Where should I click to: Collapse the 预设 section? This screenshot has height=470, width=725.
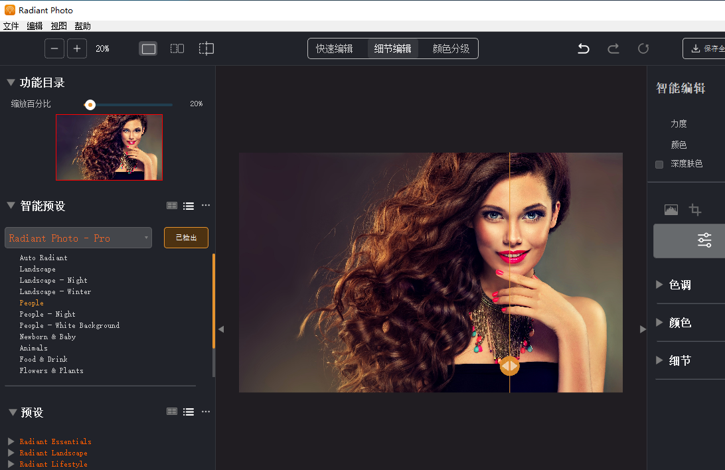click(x=13, y=412)
